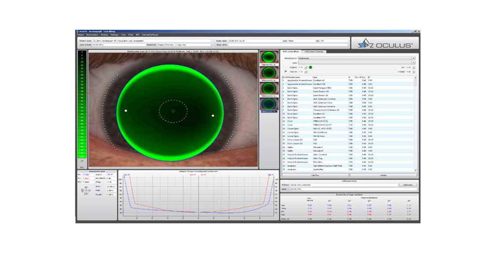
Task: Select the second fluorescein simulation thumbnail
Action: (x=269, y=73)
